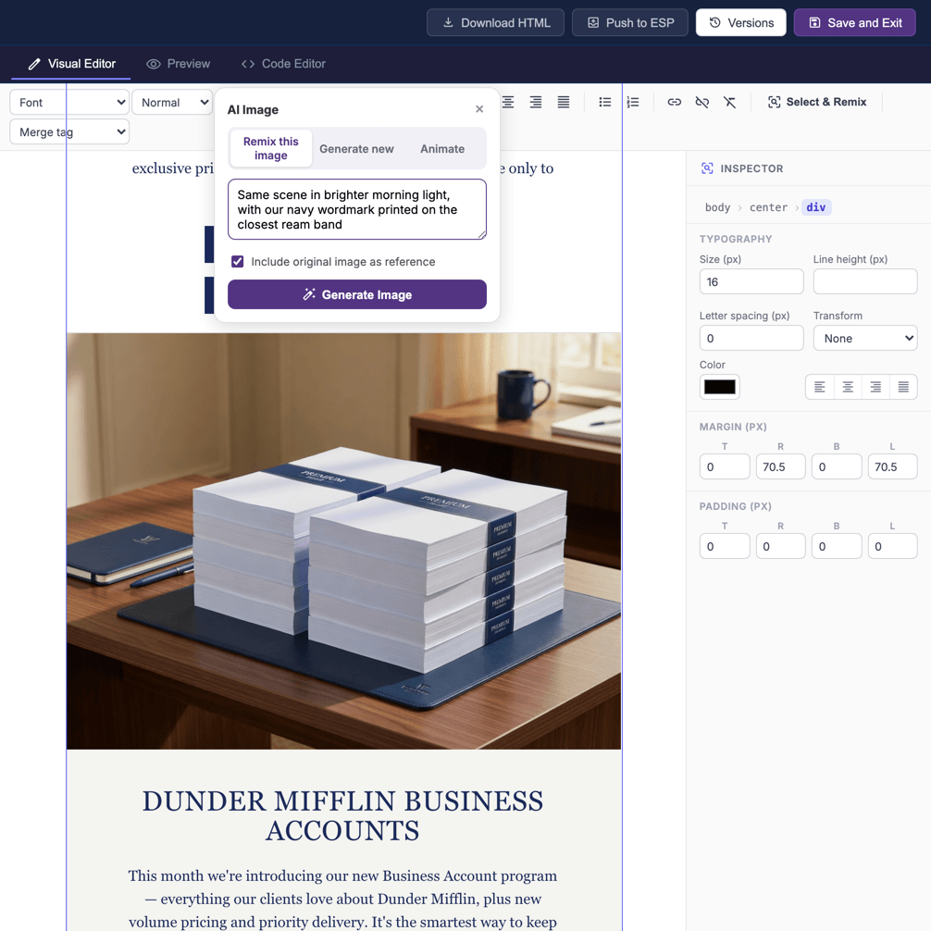Click Save and Exit

coord(854,22)
